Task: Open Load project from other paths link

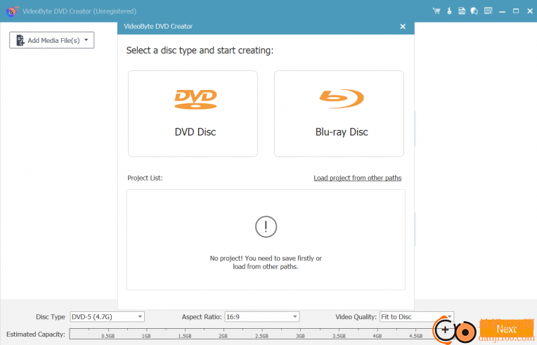Action: [x=358, y=178]
